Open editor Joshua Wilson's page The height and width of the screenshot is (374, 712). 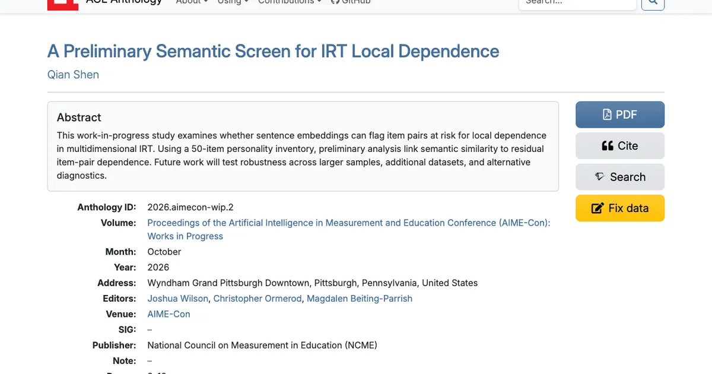click(x=178, y=299)
